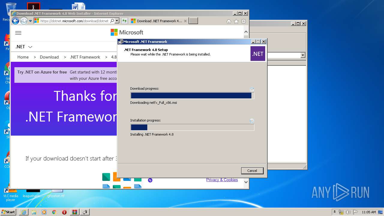Open the dropdown in the background window
Image resolution: width=384 pixels, height=216 pixels.
point(303,55)
